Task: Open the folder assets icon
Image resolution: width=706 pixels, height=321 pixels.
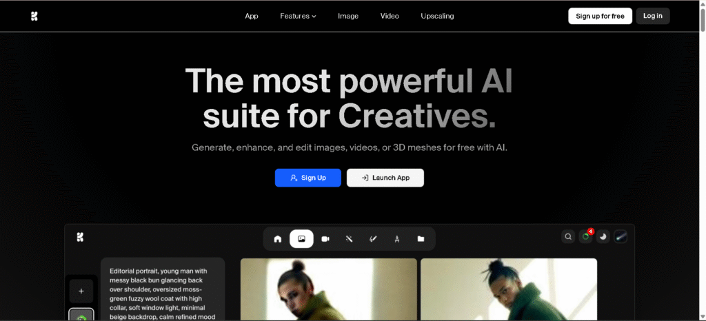Action: coord(421,239)
